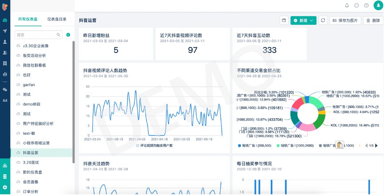Click the app logo at top left
Image resolution: width=384 pixels, height=195 pixels.
[5, 7]
